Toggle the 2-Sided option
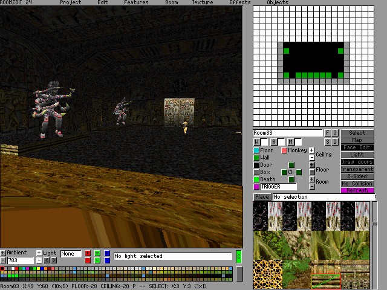Viewport: 387px width, 290px height. point(357,176)
